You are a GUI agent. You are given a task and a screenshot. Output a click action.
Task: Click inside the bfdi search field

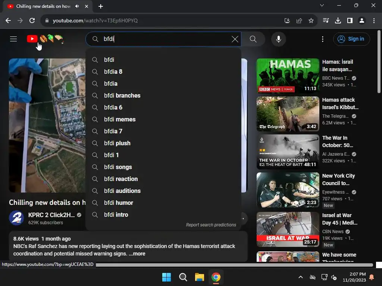click(163, 39)
